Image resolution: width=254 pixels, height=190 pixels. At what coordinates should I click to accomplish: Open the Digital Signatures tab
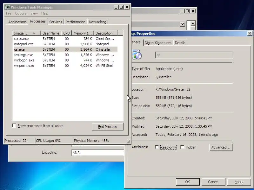coord(158,43)
